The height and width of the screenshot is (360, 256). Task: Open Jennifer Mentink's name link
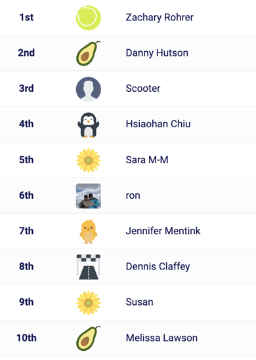(x=163, y=231)
